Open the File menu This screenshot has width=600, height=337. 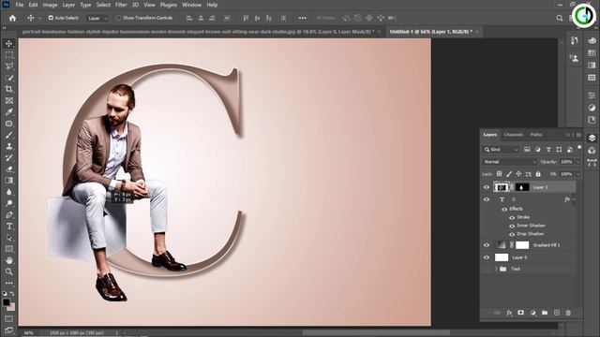point(19,5)
